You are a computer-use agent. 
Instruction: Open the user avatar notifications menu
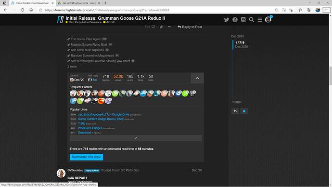268,19
